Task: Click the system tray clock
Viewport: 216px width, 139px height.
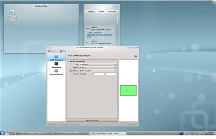Action: (x=209, y=133)
